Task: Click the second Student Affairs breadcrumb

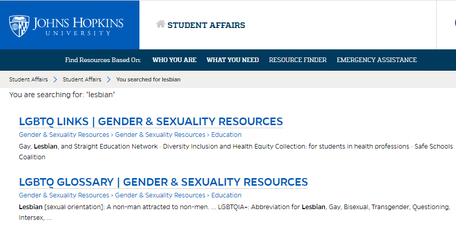Action: pyautogui.click(x=82, y=79)
